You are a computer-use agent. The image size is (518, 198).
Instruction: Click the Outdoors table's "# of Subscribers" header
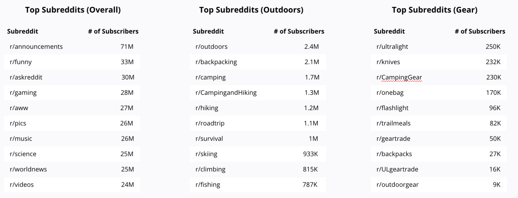click(299, 31)
